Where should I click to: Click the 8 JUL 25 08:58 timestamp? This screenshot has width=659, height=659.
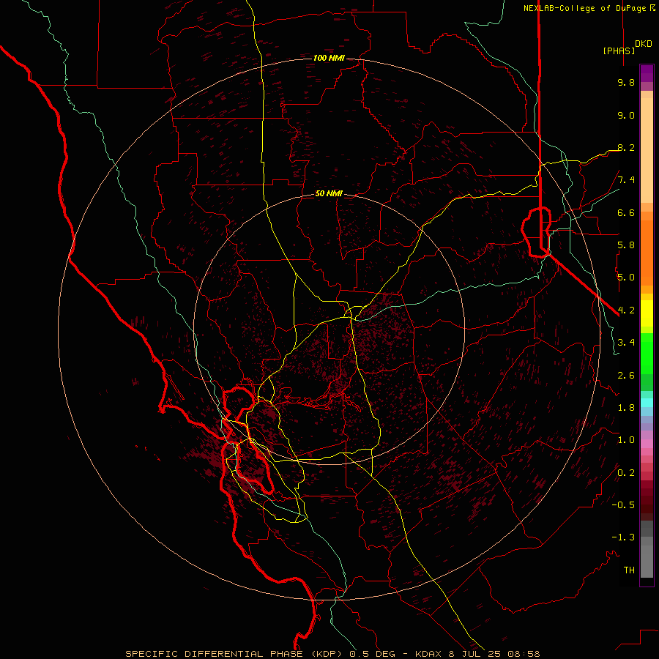coord(494,654)
